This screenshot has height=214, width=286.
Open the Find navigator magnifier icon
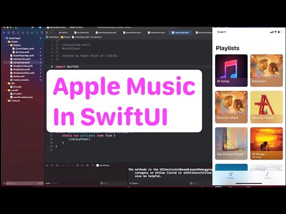click(18, 33)
